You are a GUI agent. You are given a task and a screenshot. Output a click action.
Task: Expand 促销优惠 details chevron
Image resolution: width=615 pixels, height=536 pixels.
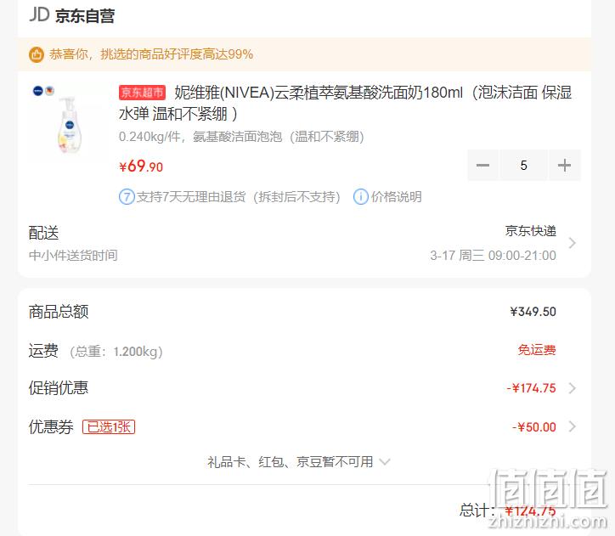[x=573, y=388]
